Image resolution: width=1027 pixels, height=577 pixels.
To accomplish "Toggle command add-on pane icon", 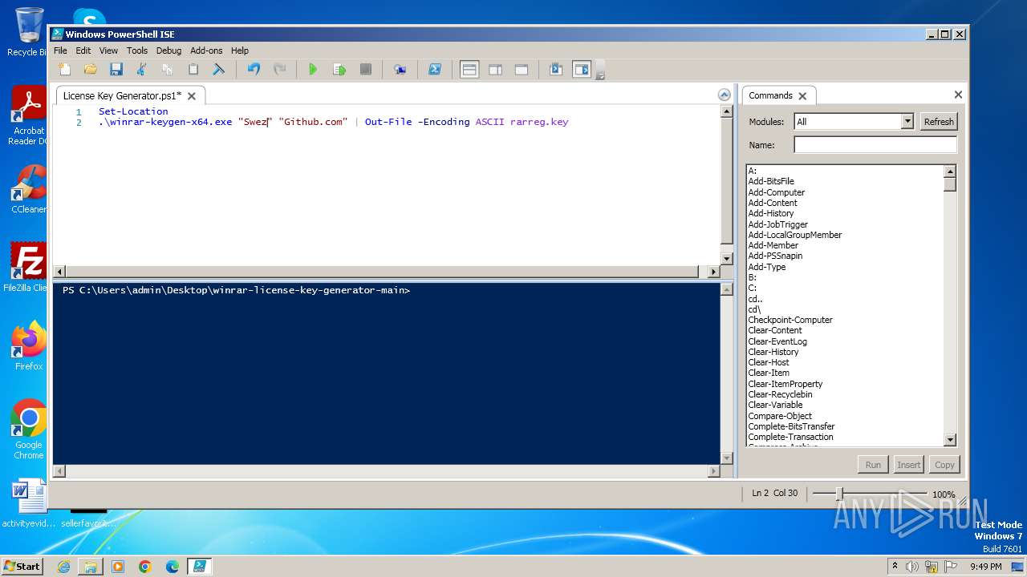I will [582, 70].
